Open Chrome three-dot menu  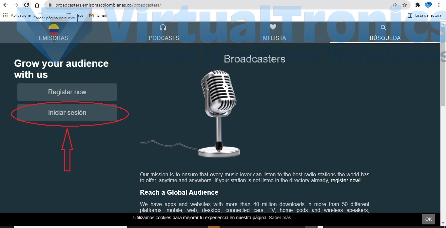[x=439, y=5]
